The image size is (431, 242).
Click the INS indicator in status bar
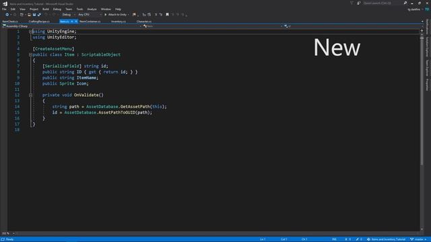334,239
